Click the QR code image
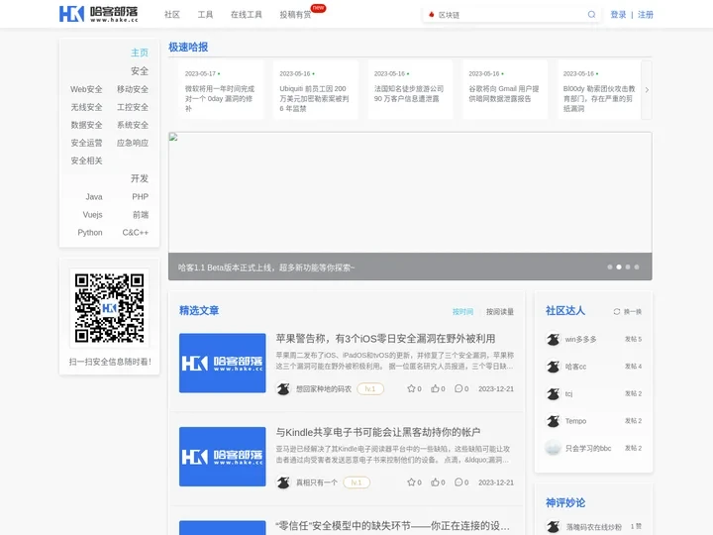 (109, 308)
